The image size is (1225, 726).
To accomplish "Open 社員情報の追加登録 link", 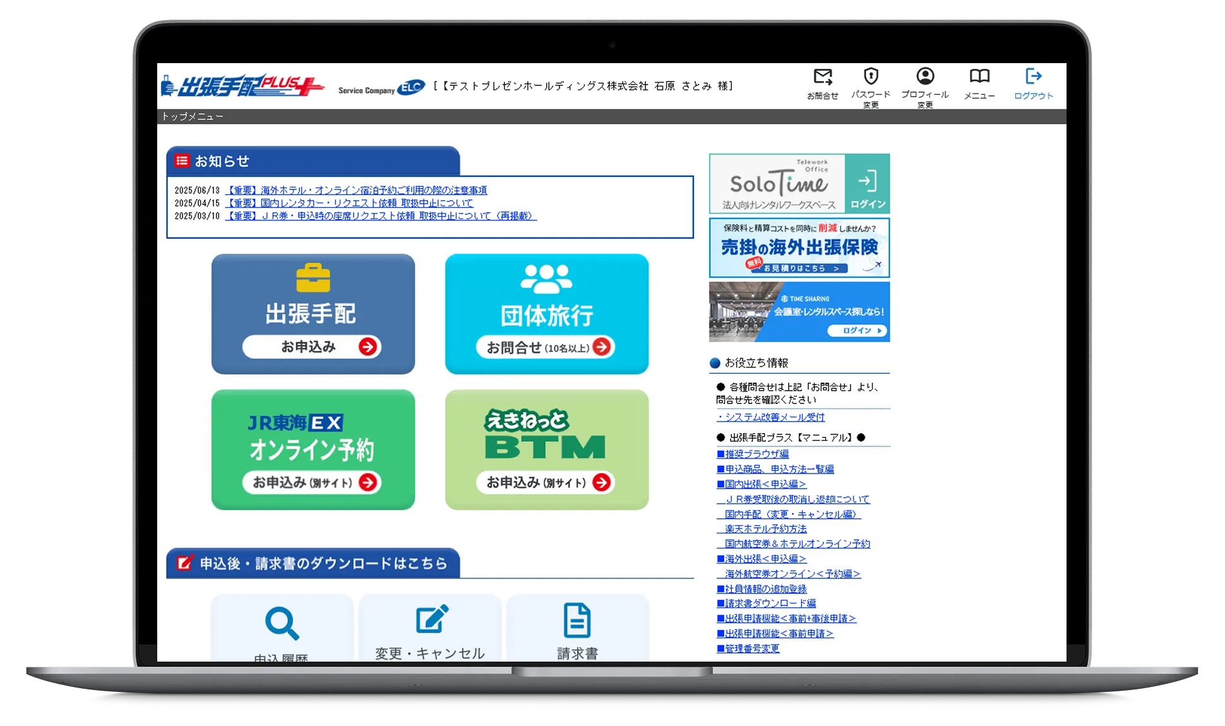I will click(x=762, y=589).
